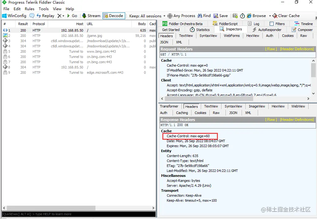Click the Stream download arrow icon
Image resolution: width=317 pixels, height=219 pixels.
(x=84, y=16)
